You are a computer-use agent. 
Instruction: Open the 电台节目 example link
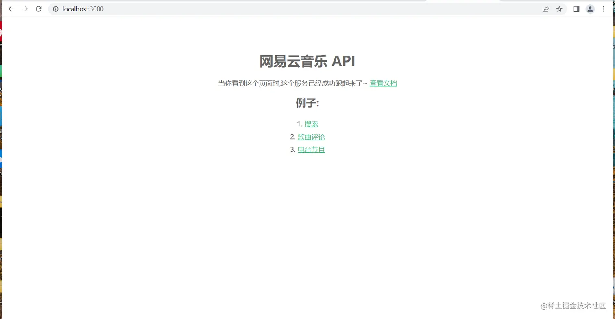[311, 149]
